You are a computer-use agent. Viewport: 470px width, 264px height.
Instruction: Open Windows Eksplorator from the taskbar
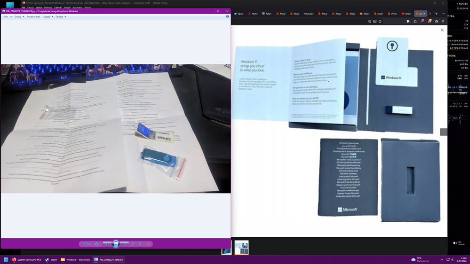point(76,259)
